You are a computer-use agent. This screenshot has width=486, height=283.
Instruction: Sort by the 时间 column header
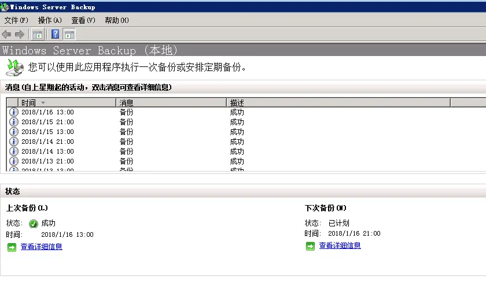pos(67,103)
